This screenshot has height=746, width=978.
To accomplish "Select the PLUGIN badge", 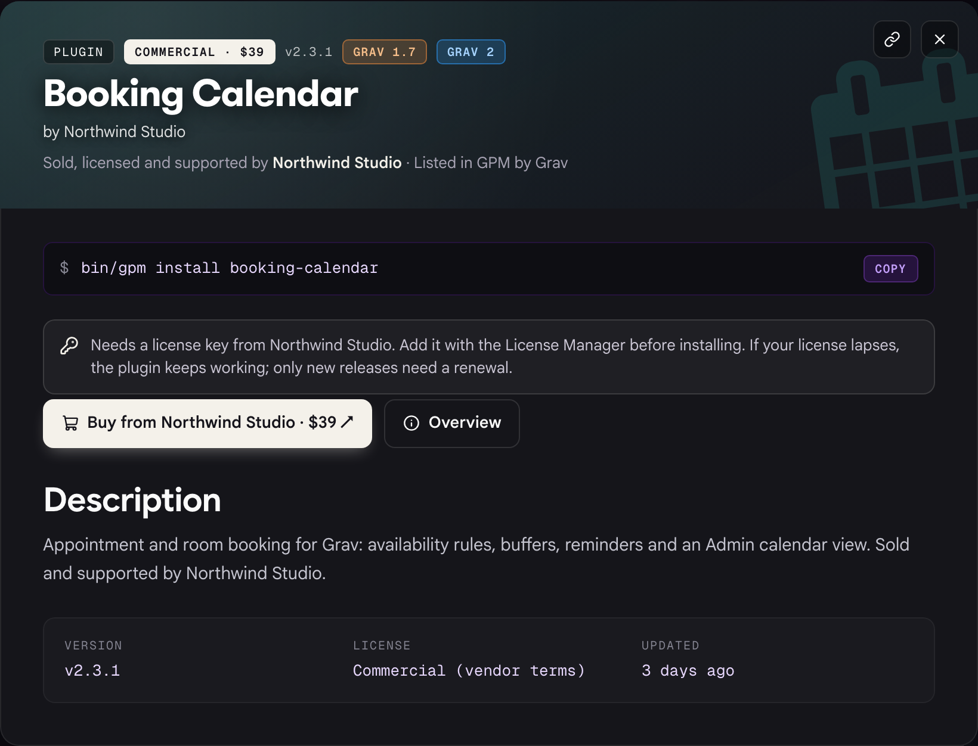I will [x=78, y=52].
